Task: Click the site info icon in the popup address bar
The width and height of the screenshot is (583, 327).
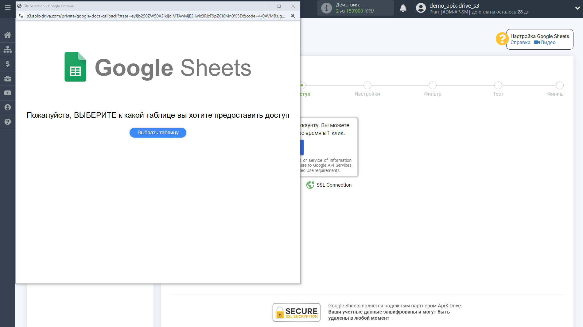Action: (x=21, y=16)
